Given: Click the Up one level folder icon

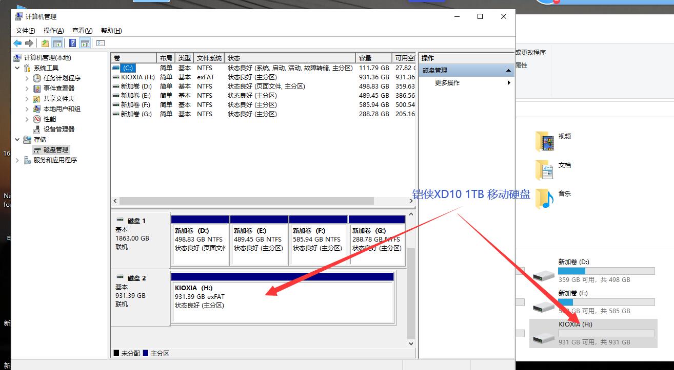Looking at the screenshot, I should 45,43.
